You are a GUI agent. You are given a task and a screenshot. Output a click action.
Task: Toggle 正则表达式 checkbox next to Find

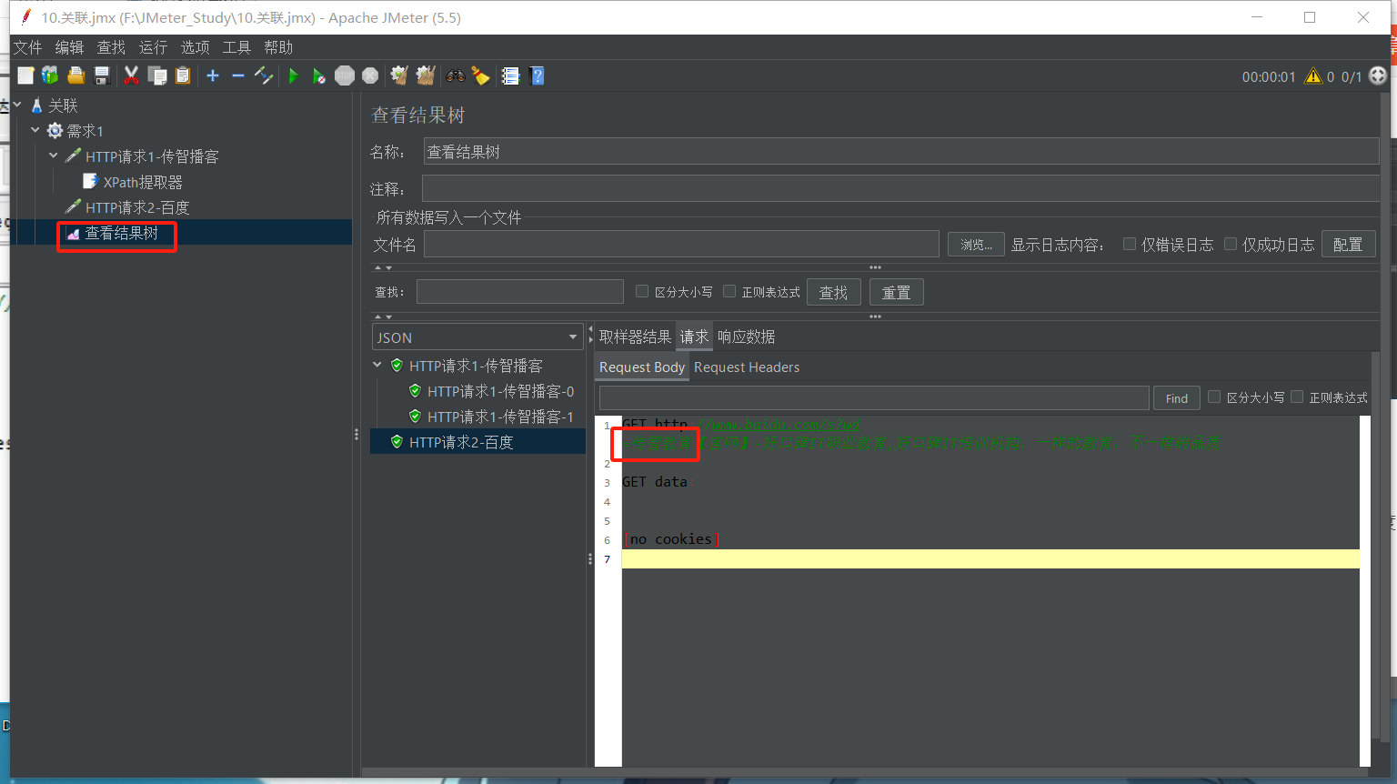click(1297, 397)
